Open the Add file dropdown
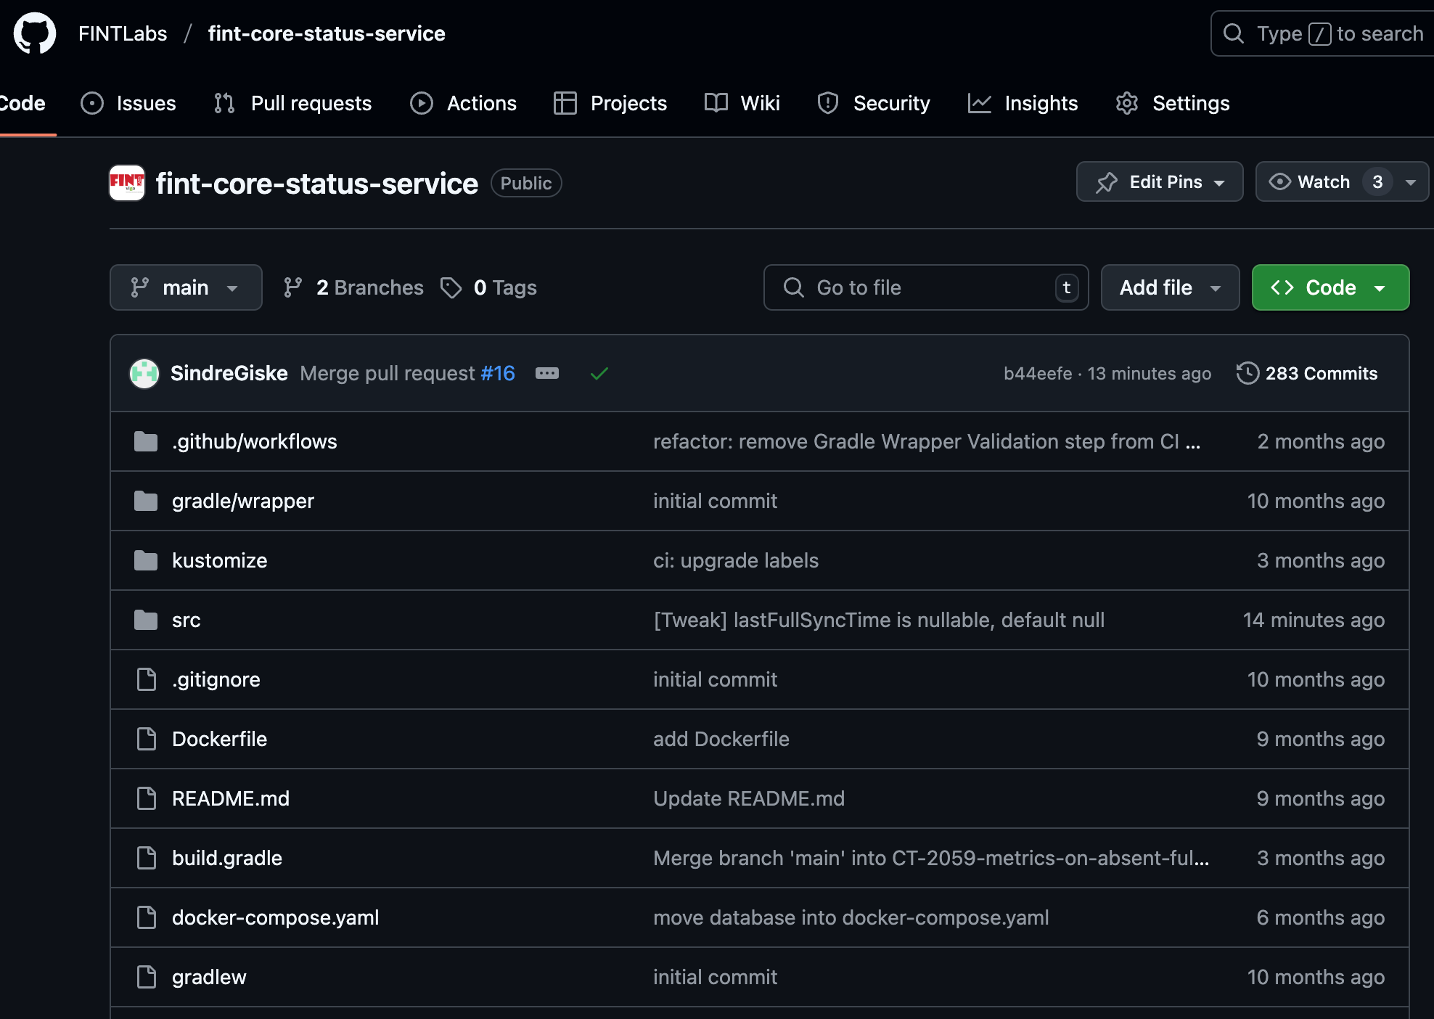The height and width of the screenshot is (1019, 1434). coord(1170,287)
